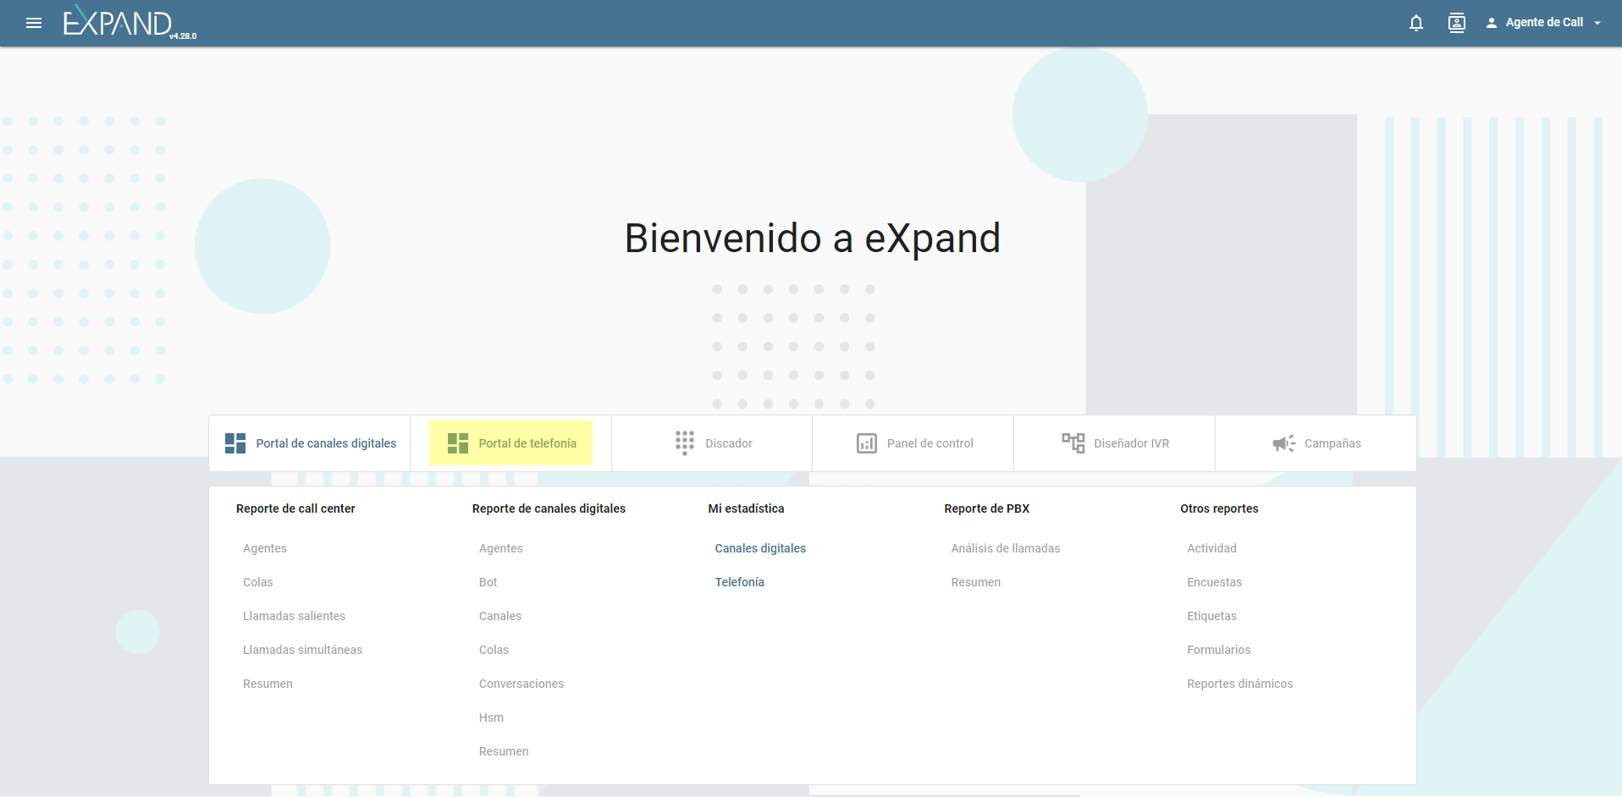Open Telefonía under Mi estadística
Image resolution: width=1622 pixels, height=797 pixels.
740,582
